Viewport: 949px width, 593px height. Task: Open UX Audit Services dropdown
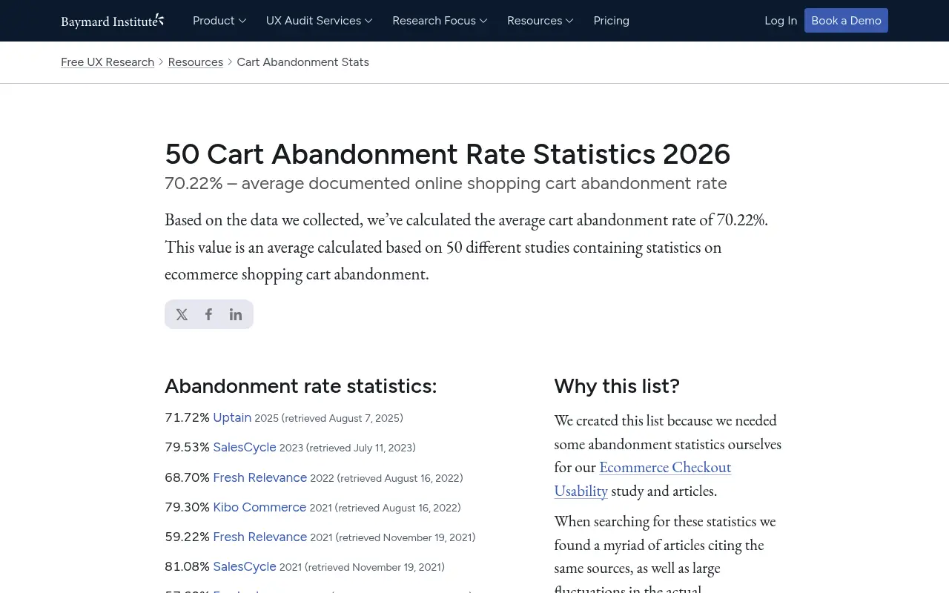tap(320, 21)
